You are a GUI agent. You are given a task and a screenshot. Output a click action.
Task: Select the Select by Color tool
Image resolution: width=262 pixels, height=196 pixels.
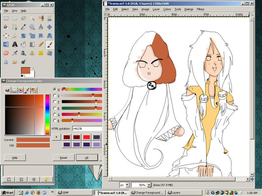(41, 18)
